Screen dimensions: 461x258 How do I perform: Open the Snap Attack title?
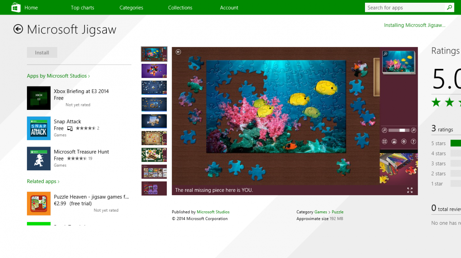click(x=67, y=121)
